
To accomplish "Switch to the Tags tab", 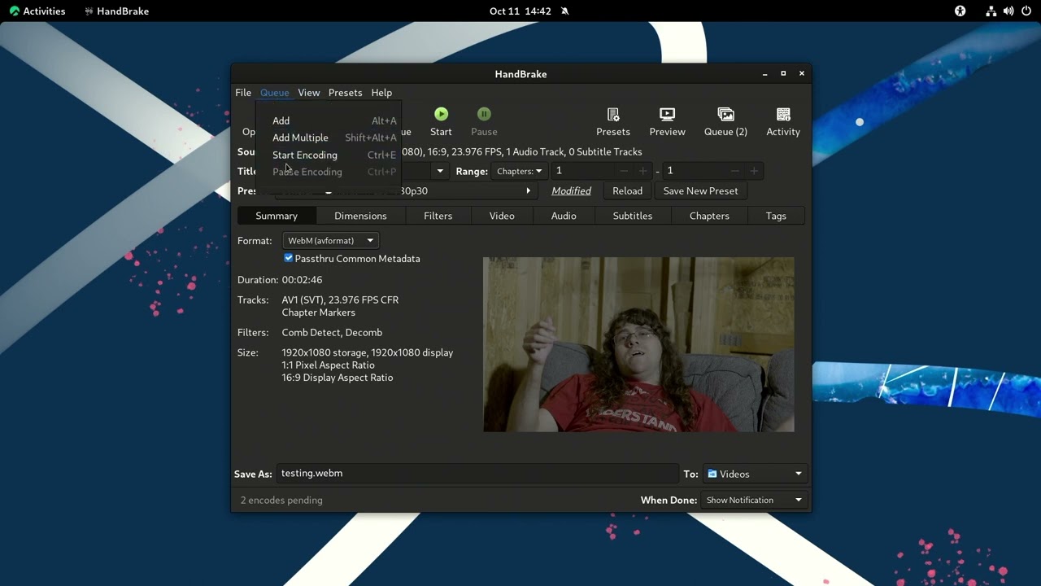I will (776, 216).
